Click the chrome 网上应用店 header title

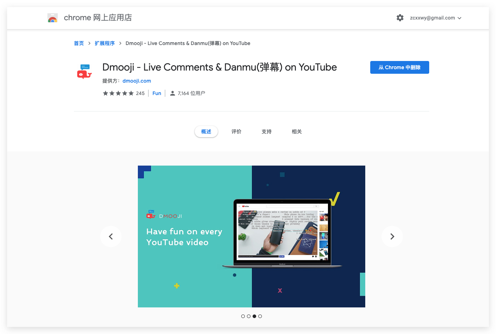[98, 18]
